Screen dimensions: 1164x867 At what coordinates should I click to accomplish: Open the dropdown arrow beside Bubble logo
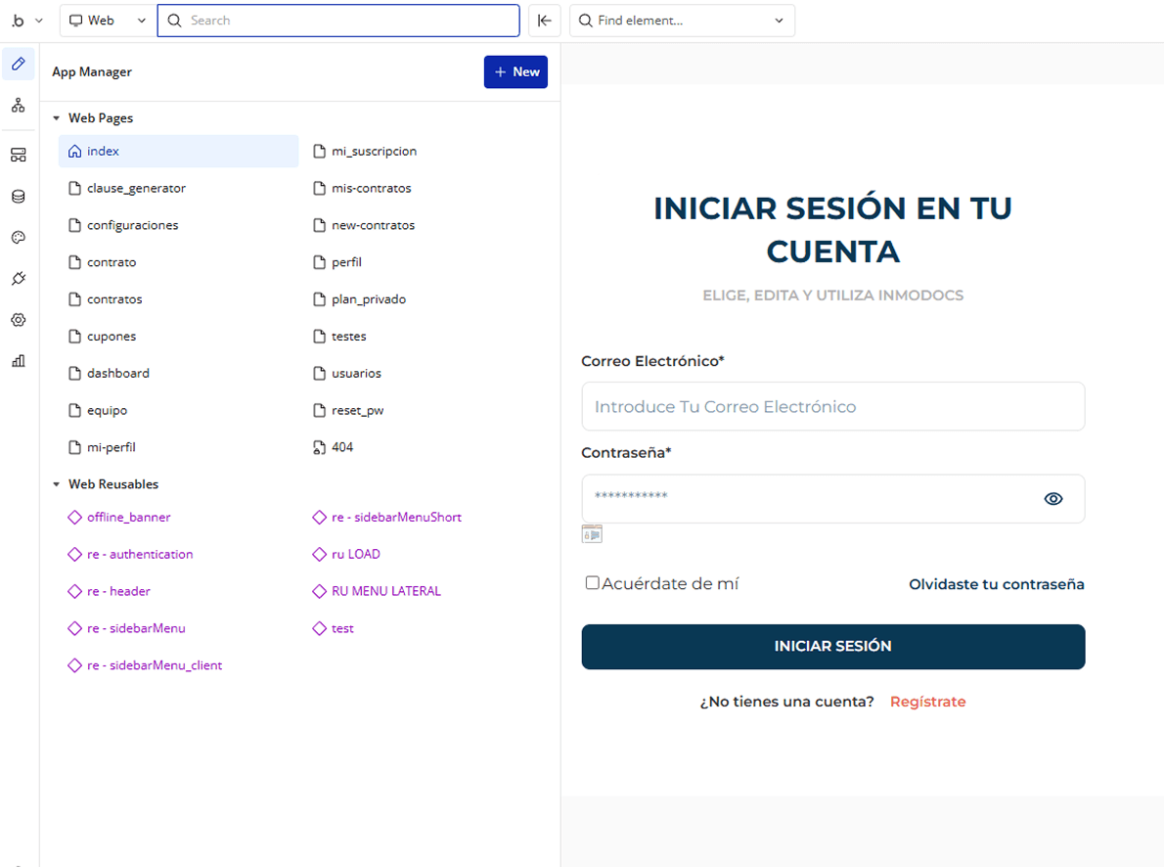39,21
